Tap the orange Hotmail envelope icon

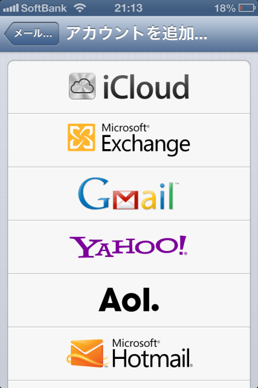pyautogui.click(x=88, y=353)
